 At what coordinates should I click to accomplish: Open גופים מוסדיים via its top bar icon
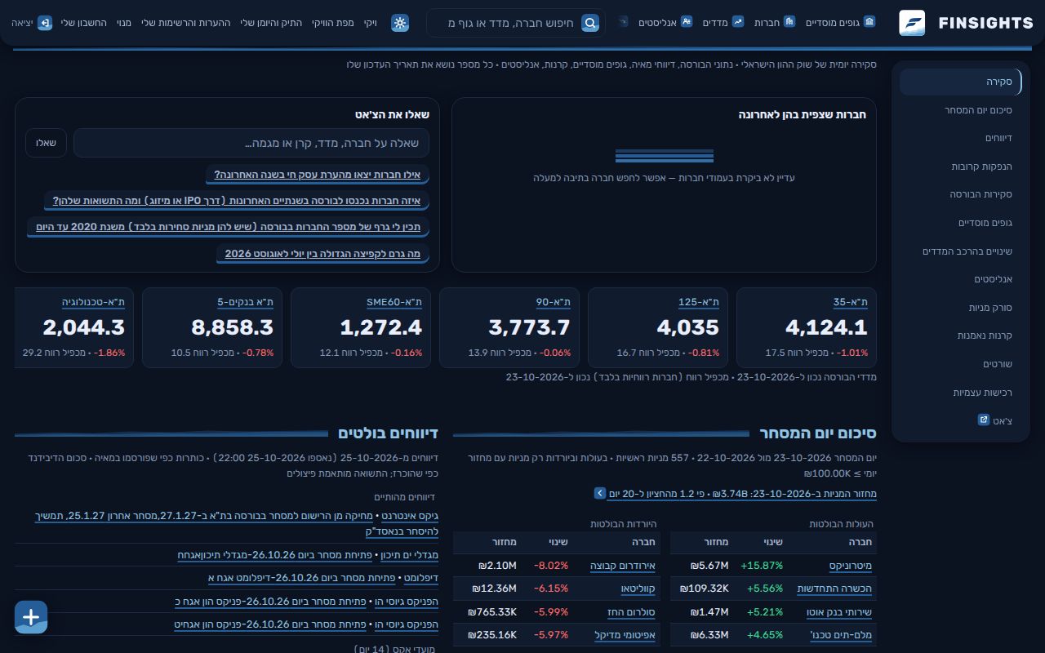tap(869, 22)
